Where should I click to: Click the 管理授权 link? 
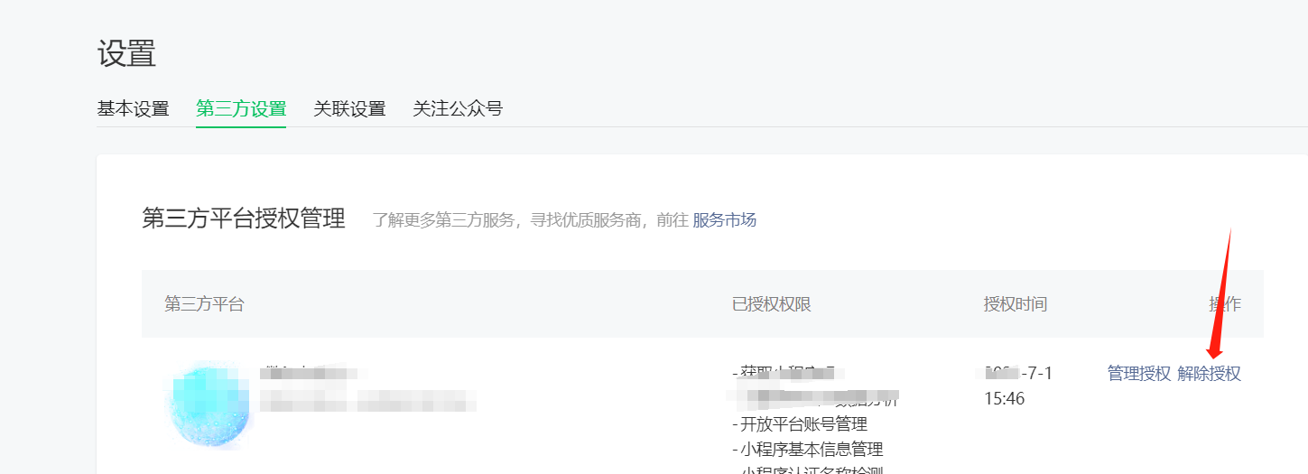(x=1139, y=374)
